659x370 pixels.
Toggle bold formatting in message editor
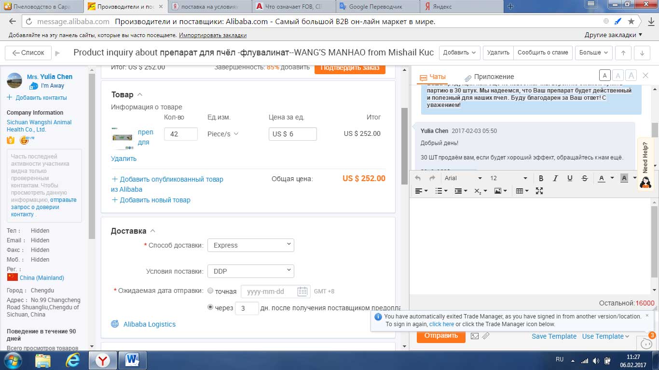[x=541, y=178]
